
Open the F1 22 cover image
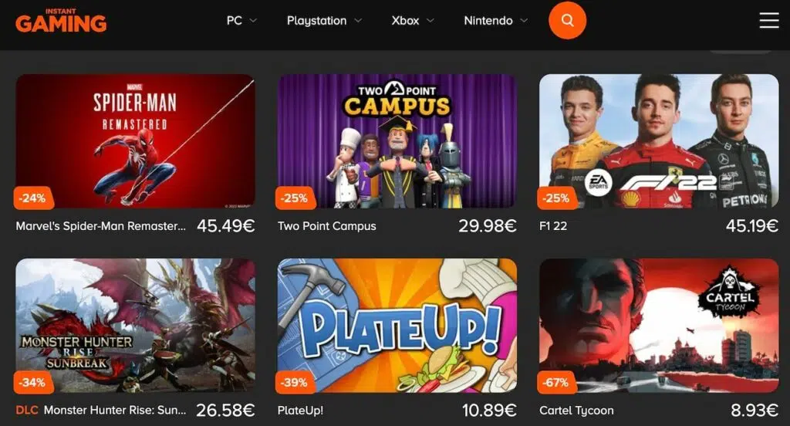coord(659,141)
